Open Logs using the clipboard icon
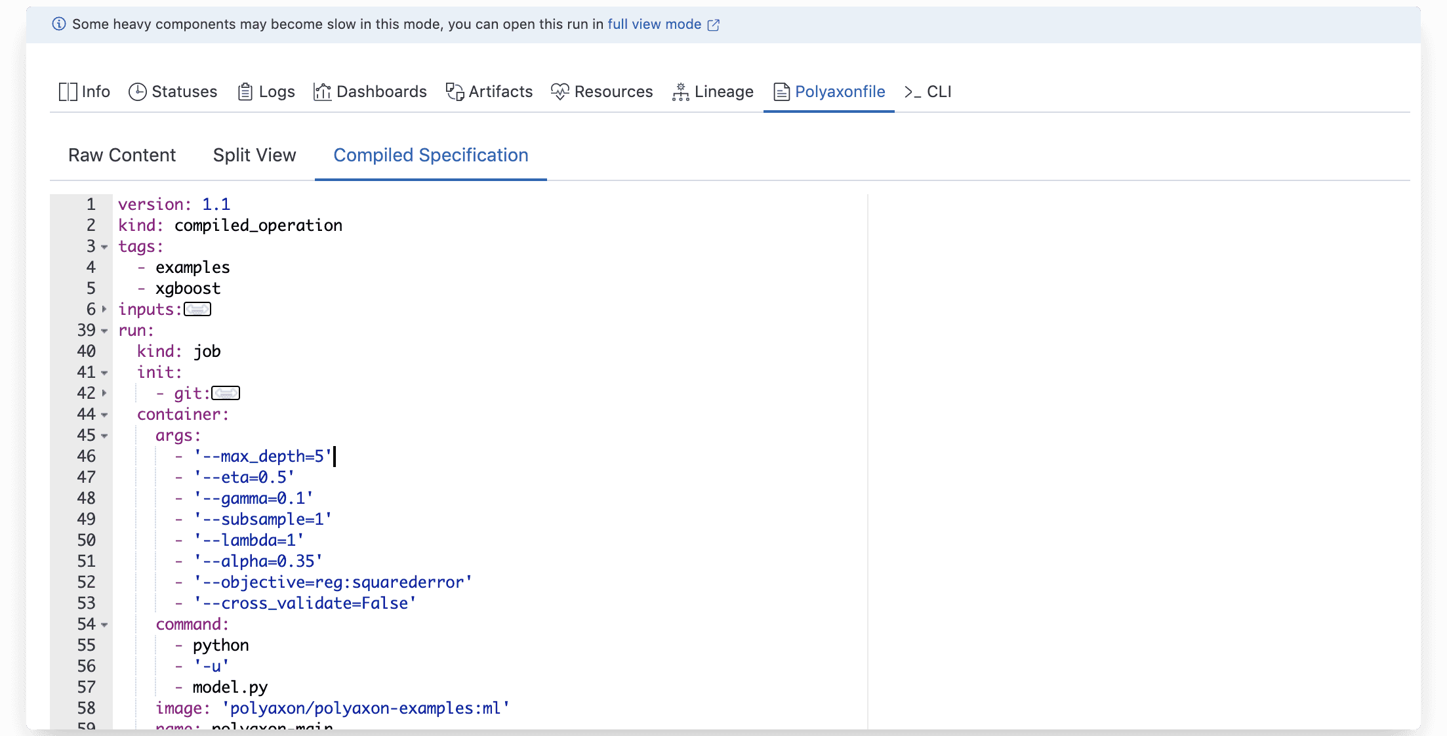Viewport: 1447px width, 736px height. (246, 92)
